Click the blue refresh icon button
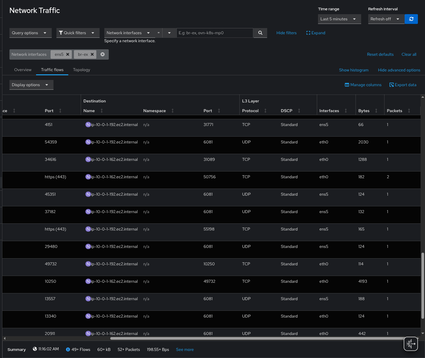 (x=411, y=19)
